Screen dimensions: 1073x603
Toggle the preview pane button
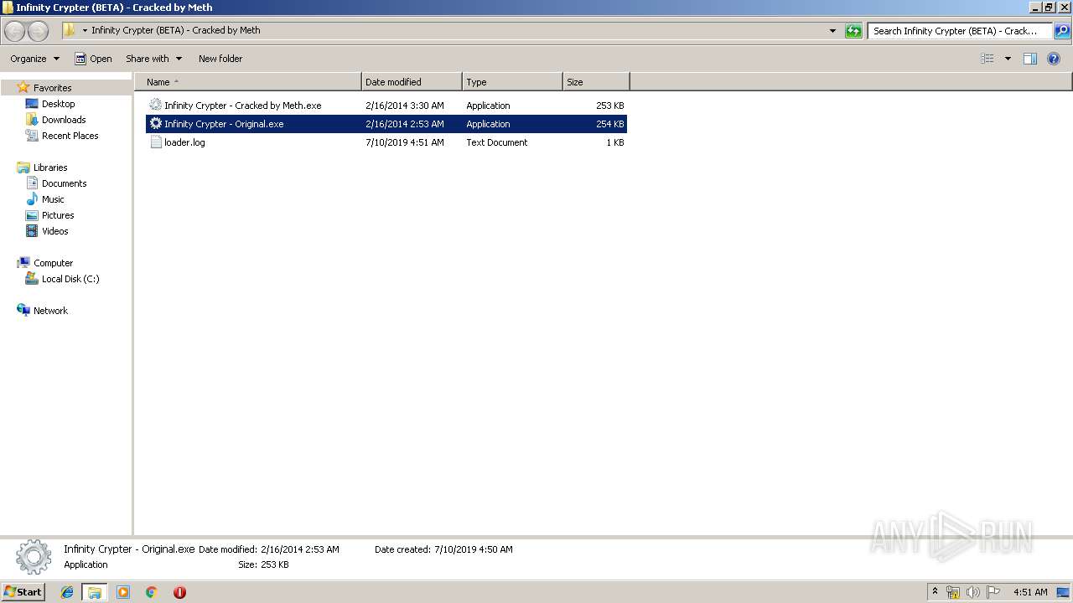(1030, 59)
